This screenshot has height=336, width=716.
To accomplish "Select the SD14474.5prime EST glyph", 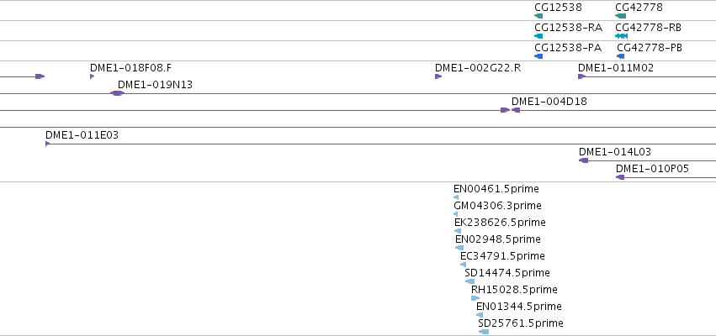I will click(469, 281).
